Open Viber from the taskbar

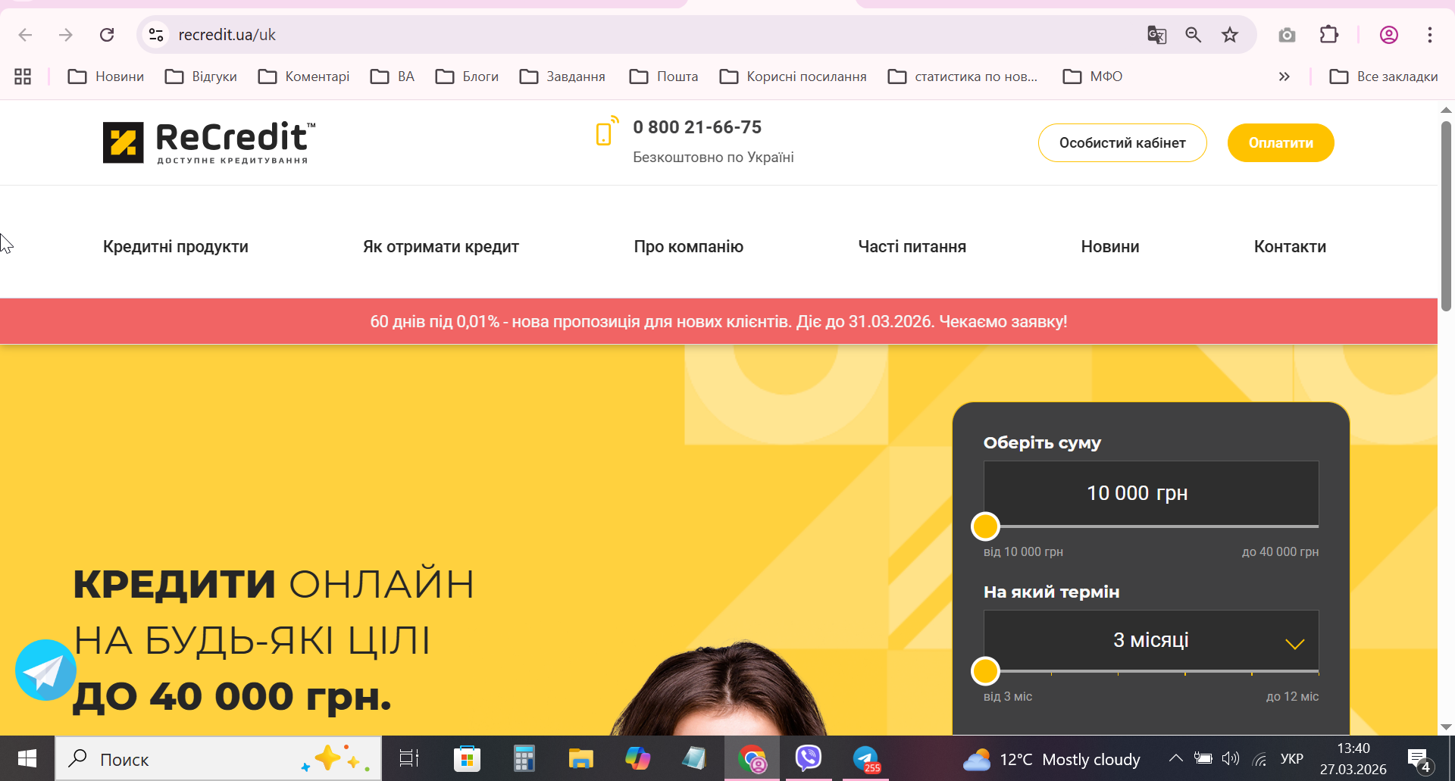(x=809, y=758)
